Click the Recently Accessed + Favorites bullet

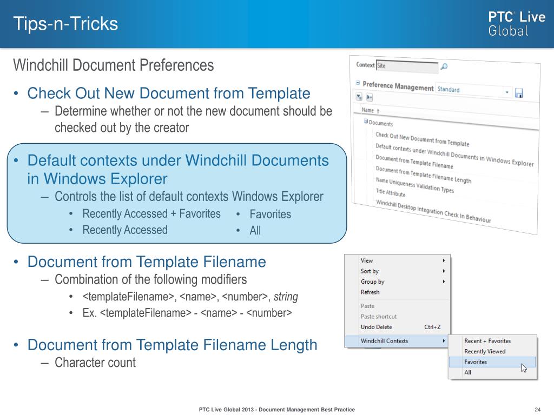point(151,214)
